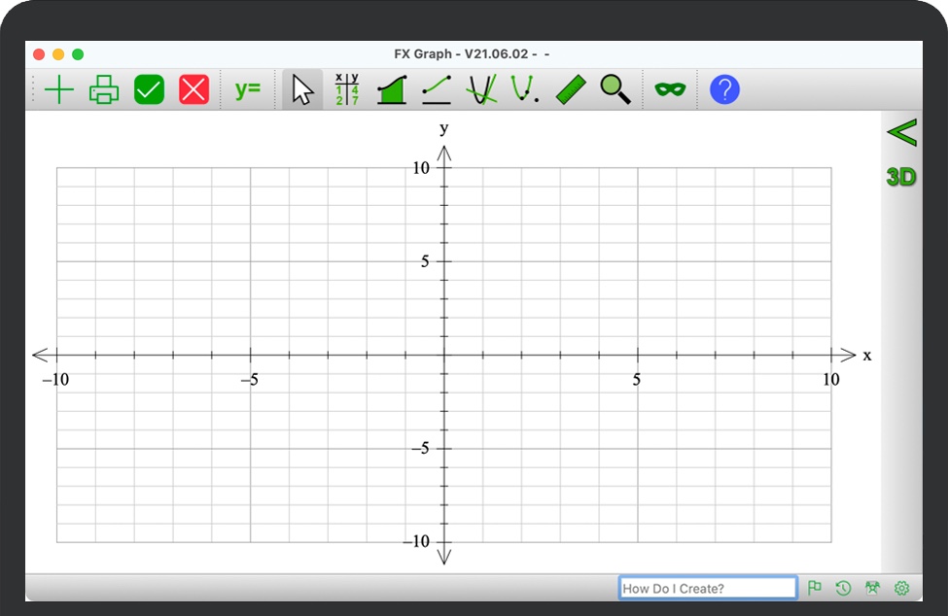The height and width of the screenshot is (616, 948).
Task: Activate the magnifying glass zoom tool
Action: click(x=614, y=90)
